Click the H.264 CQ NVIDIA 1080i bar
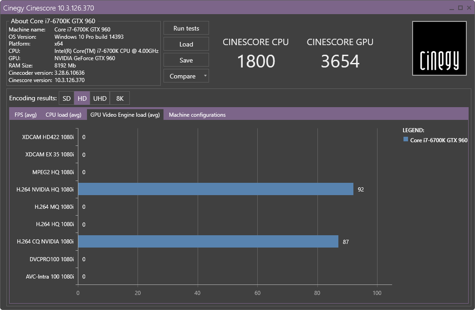Viewport: 475px width, 310px height. click(x=208, y=242)
